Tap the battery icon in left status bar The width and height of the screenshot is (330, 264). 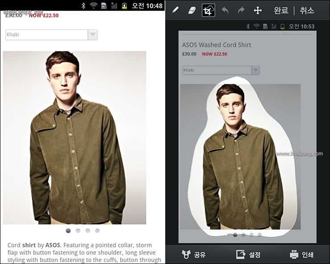pos(124,6)
